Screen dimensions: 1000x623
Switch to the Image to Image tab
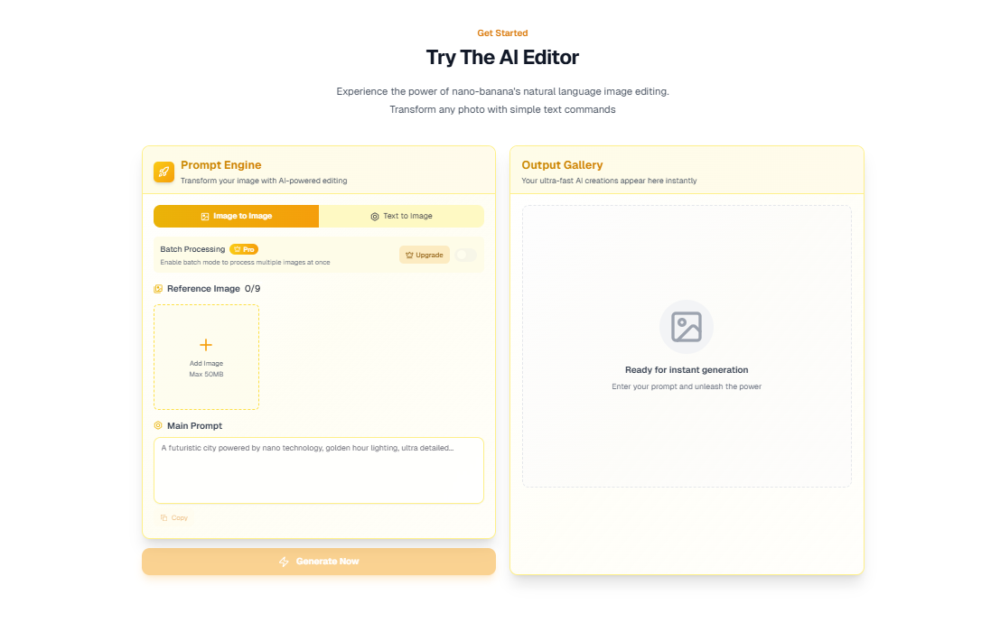pos(236,217)
